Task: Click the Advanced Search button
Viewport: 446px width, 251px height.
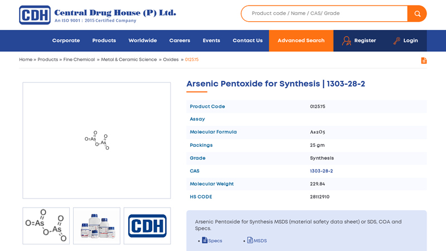Action: point(301,41)
